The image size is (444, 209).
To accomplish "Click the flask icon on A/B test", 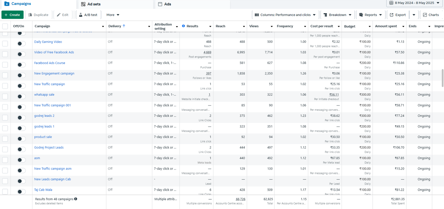I will [x=80, y=15].
